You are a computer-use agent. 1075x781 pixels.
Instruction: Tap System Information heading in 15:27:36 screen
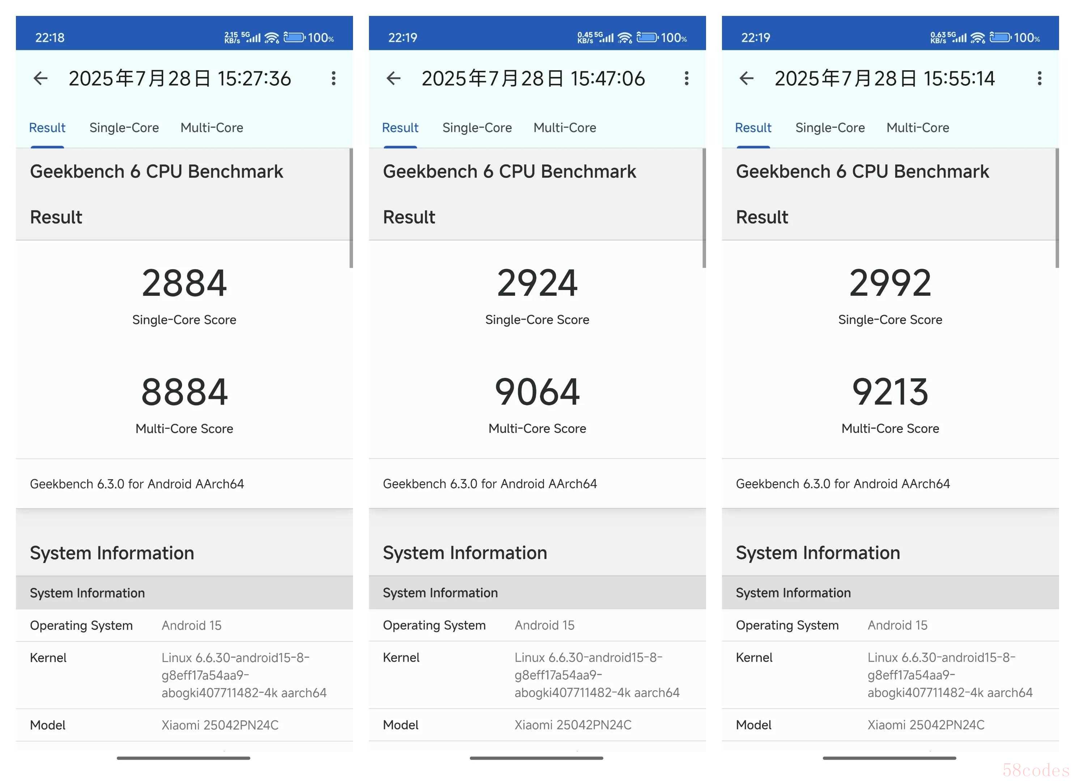click(112, 553)
